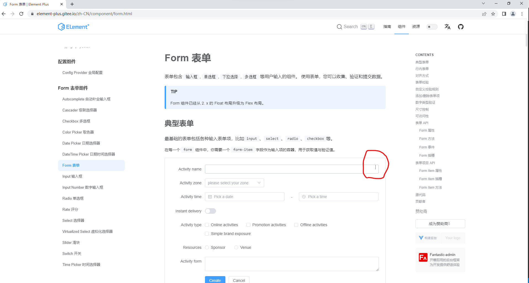Viewport: 529px width, 283px height.
Task: Open the browser side panel icon
Action: tap(504, 14)
